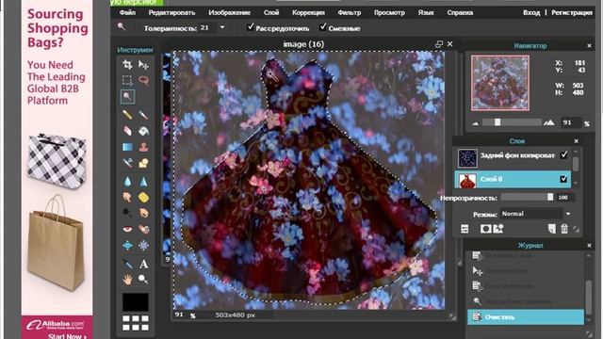
Task: Open the Просмотр menu
Action: point(389,12)
